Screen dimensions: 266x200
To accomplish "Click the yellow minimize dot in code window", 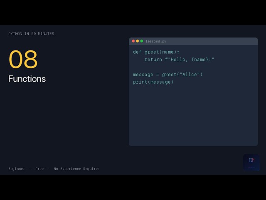I will [x=138, y=41].
